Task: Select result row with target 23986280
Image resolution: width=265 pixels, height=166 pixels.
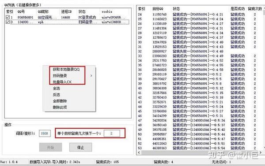Action: pos(200,56)
